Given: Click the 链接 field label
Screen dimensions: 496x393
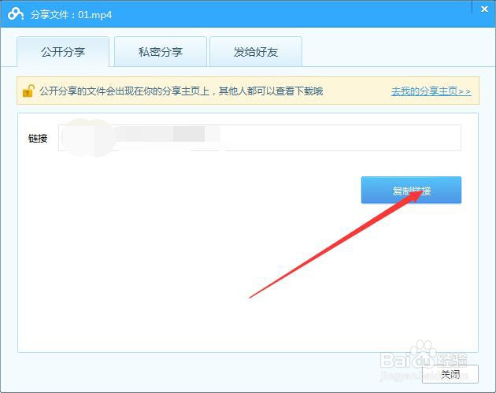Looking at the screenshot, I should [x=38, y=139].
